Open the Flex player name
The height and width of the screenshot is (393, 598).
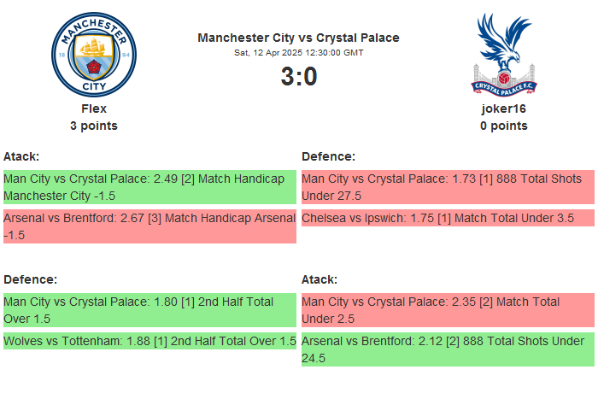[x=94, y=109]
